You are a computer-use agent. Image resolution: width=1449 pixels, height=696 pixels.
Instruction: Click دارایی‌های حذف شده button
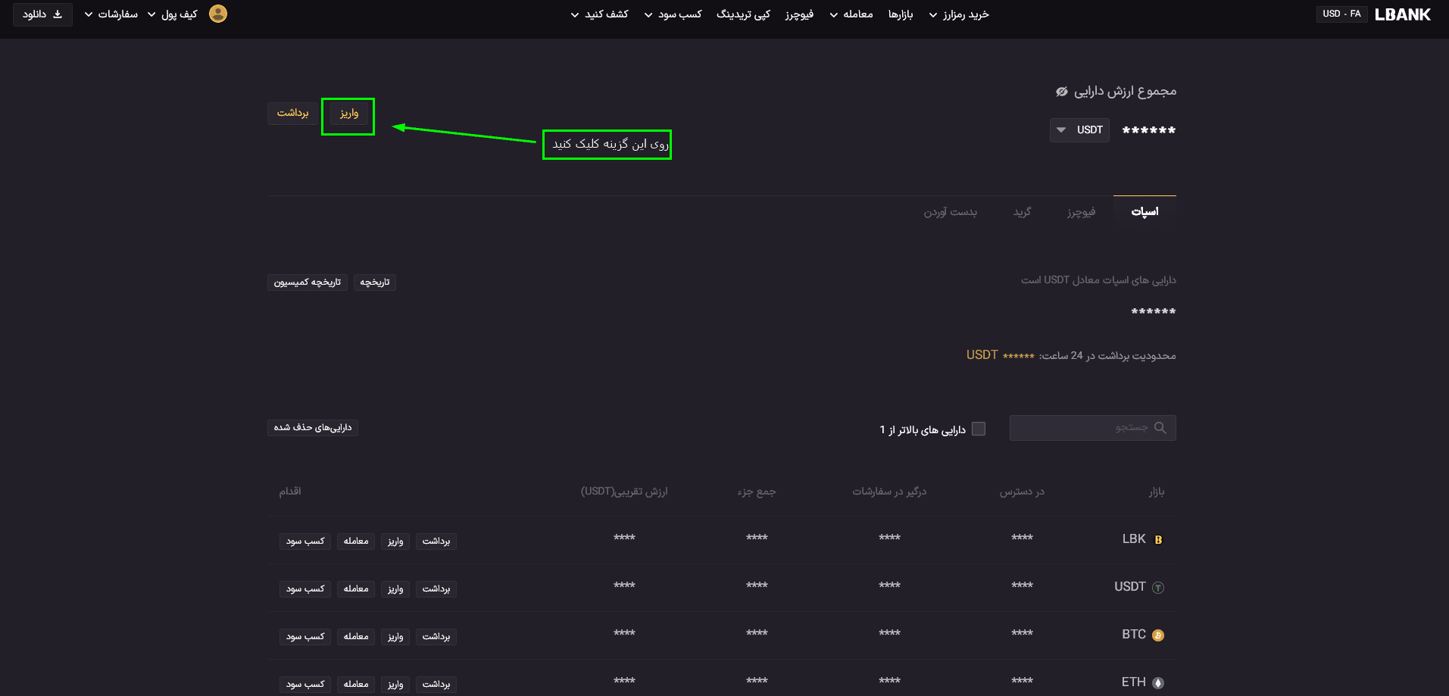[x=313, y=428]
